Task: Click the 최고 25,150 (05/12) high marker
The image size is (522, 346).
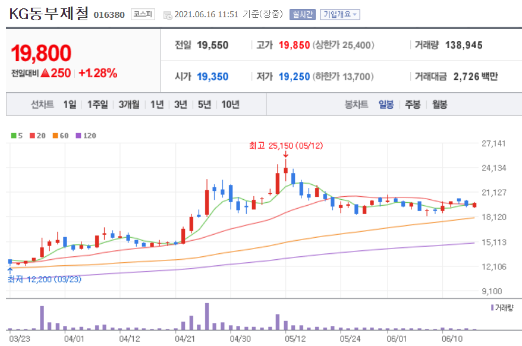Action: click(x=285, y=146)
